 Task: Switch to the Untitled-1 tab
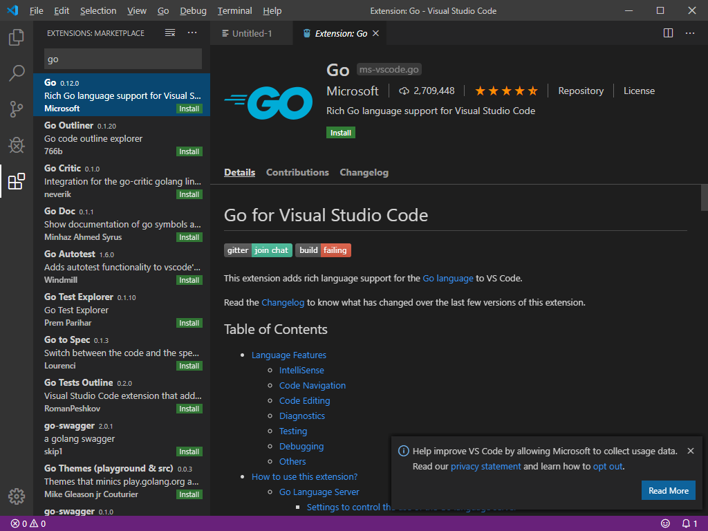(252, 33)
